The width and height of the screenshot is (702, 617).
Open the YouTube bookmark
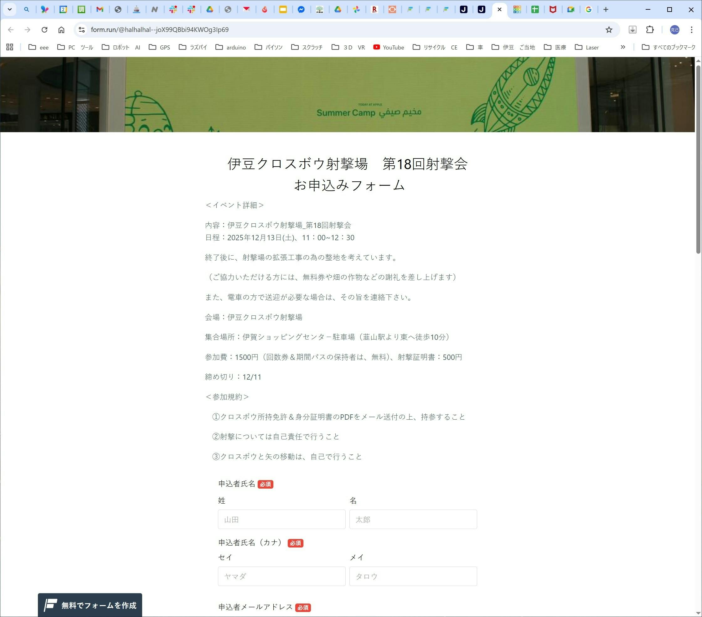click(x=389, y=47)
